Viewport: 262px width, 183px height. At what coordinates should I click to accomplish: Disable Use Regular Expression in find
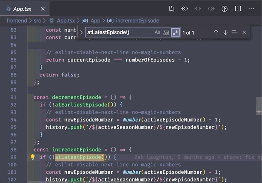(x=175, y=32)
